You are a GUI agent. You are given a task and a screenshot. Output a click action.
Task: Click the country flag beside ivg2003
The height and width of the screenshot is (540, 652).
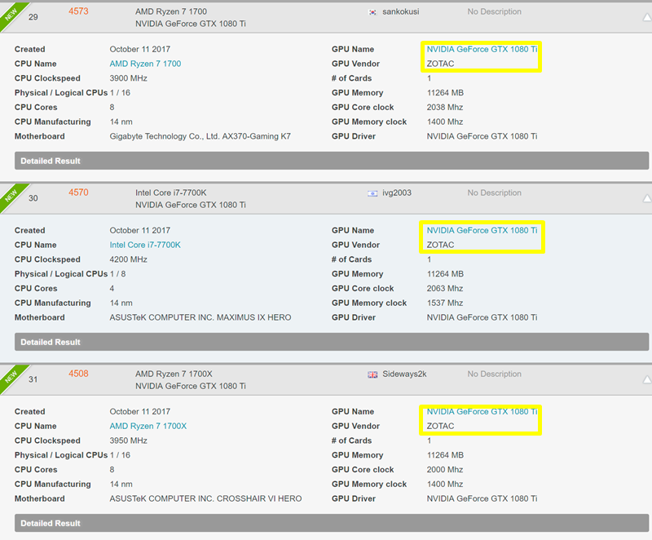coord(372,193)
